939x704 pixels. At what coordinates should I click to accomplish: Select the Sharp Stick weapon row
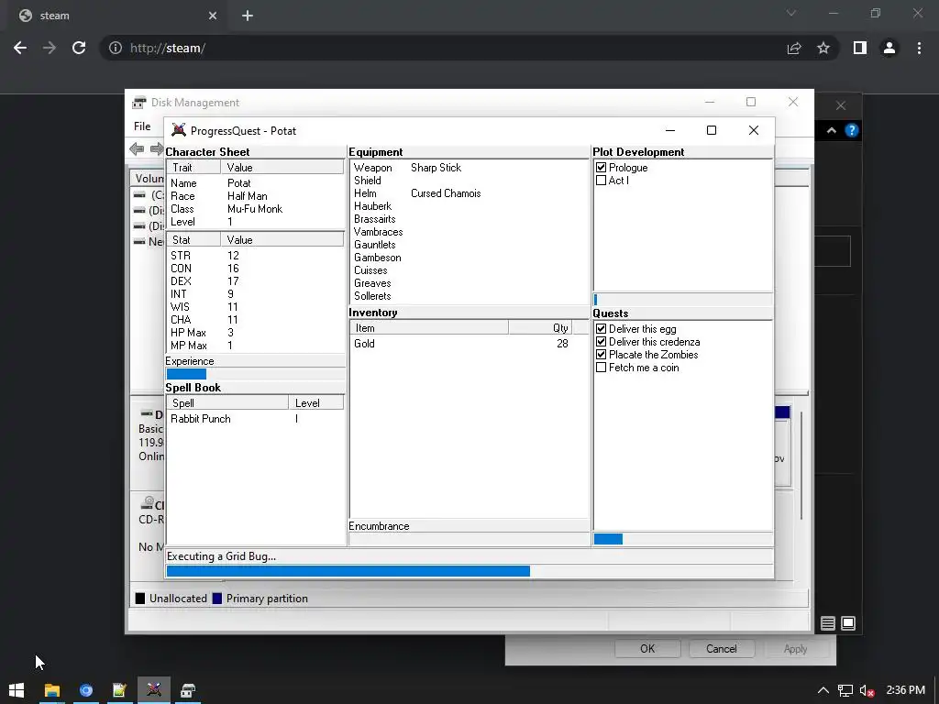469,168
